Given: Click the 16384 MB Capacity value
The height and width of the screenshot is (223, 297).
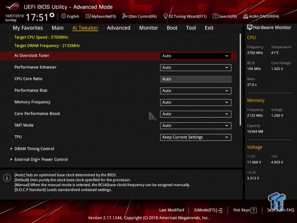Looking at the screenshot, I should click(x=255, y=131).
